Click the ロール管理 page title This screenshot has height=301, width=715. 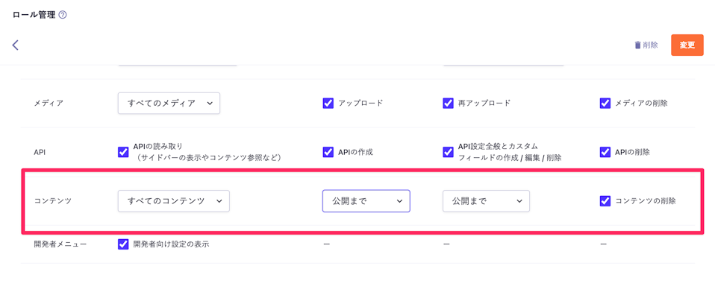click(34, 15)
